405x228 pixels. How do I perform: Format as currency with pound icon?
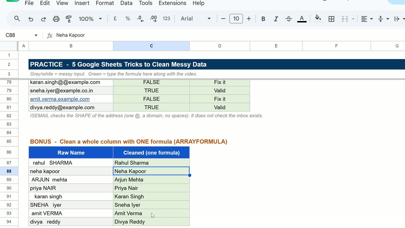tap(115, 18)
